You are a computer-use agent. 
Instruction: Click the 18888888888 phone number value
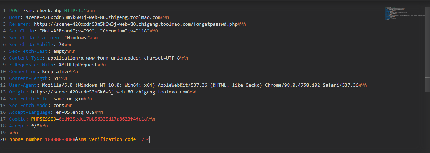point(60,139)
